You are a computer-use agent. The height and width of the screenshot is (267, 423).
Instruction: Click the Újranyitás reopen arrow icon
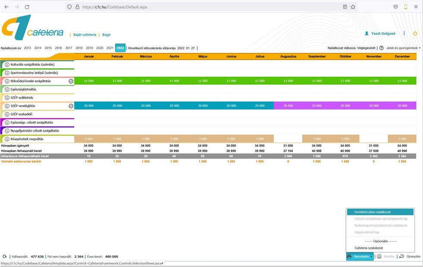click(x=401, y=256)
